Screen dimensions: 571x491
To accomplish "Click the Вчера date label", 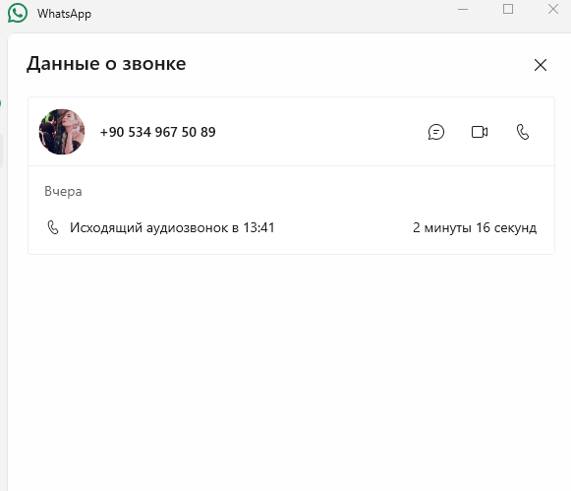I will tap(63, 191).
